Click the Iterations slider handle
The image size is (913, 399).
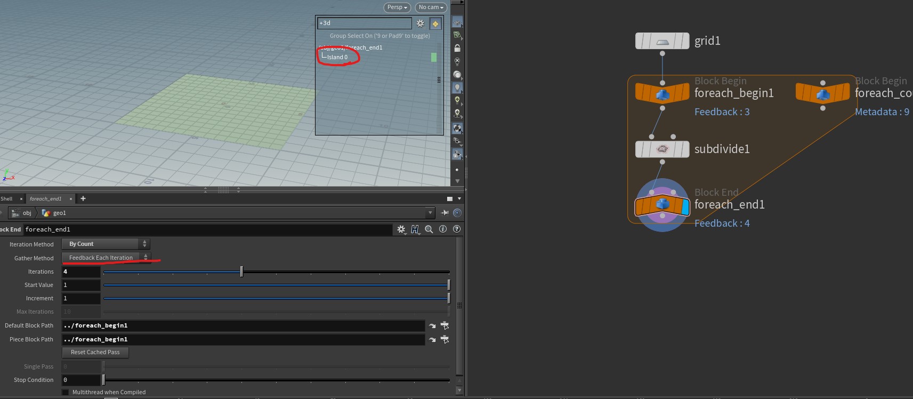[x=241, y=272]
